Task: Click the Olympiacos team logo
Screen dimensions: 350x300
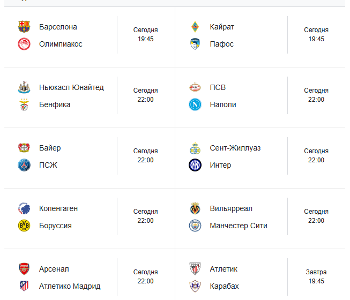Action: [x=24, y=44]
